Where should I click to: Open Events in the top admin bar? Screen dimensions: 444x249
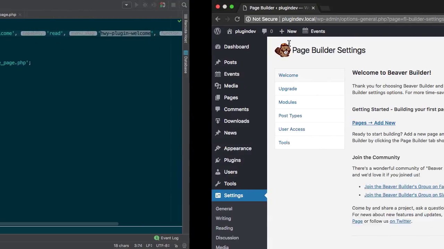point(314,31)
